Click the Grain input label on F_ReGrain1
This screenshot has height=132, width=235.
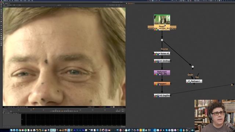[190, 75]
